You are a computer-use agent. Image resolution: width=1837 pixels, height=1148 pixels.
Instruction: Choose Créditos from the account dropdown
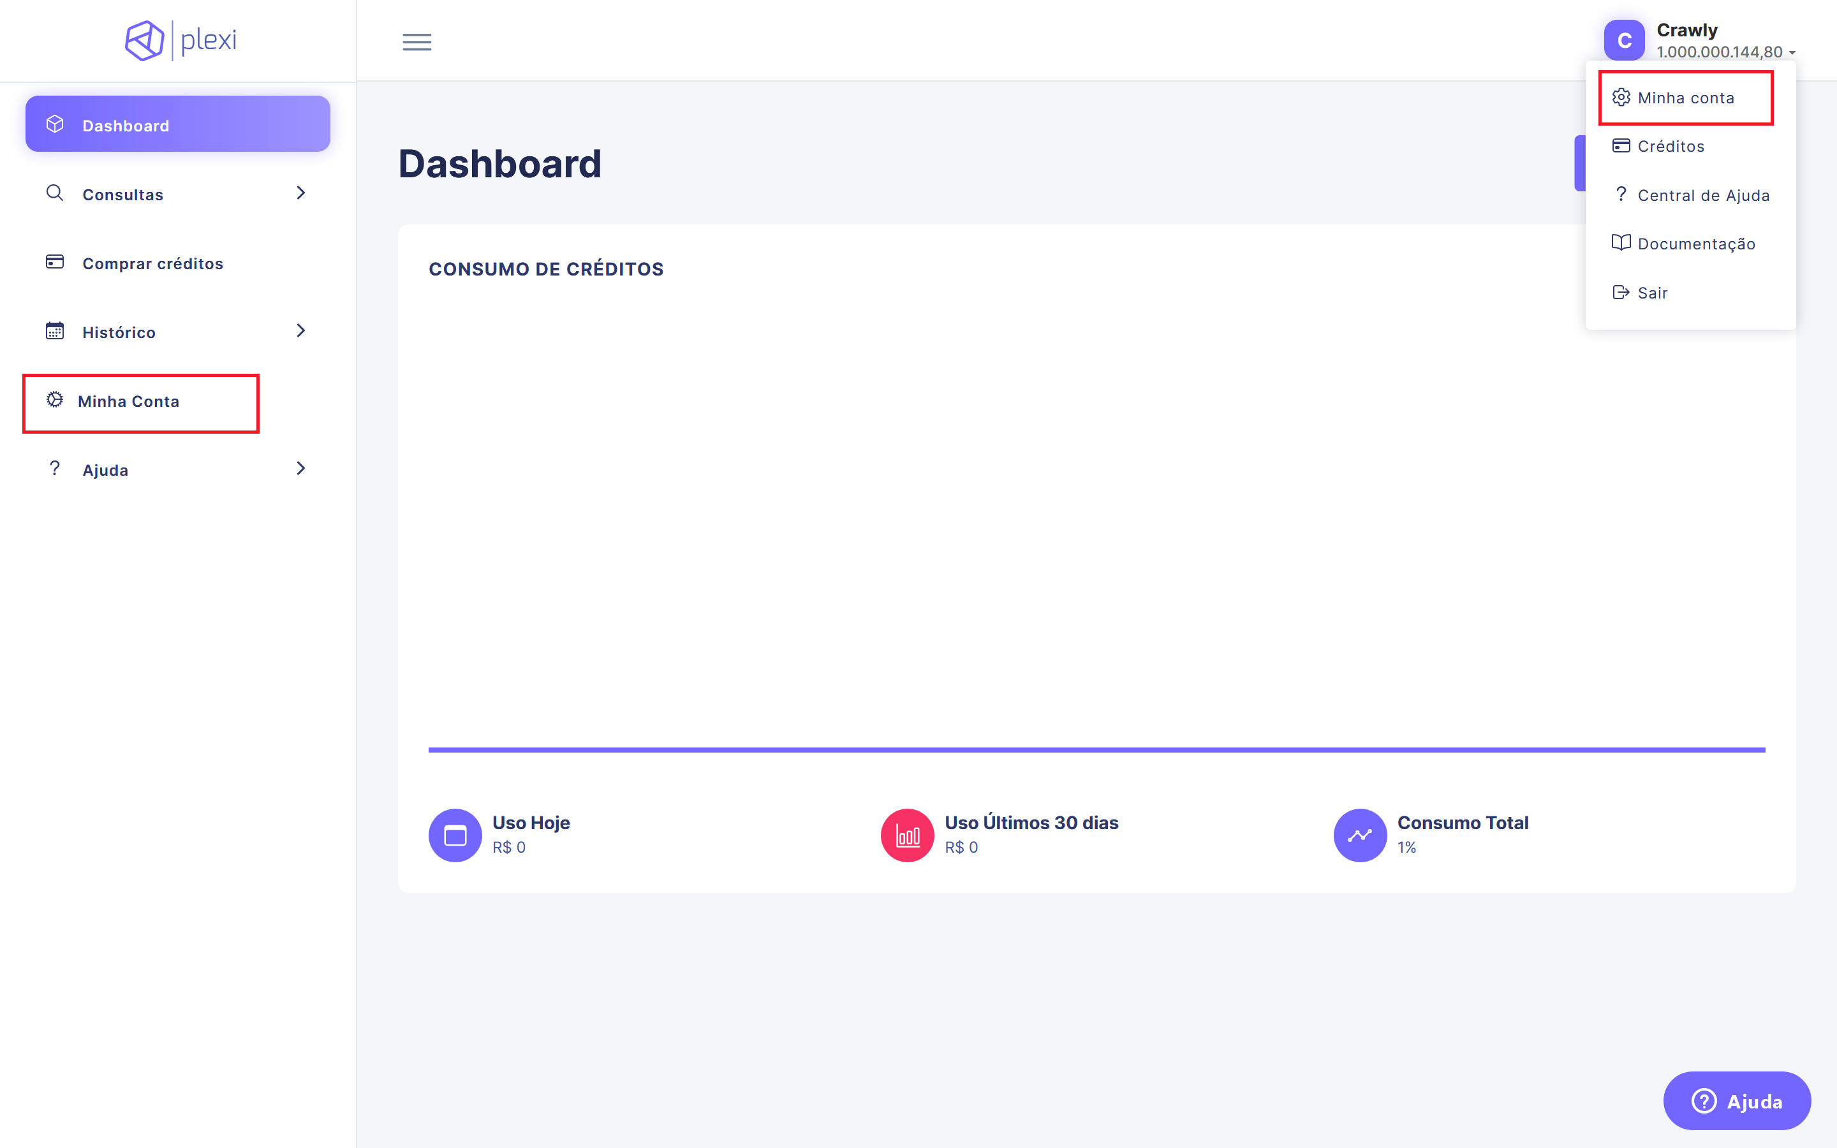(1670, 146)
